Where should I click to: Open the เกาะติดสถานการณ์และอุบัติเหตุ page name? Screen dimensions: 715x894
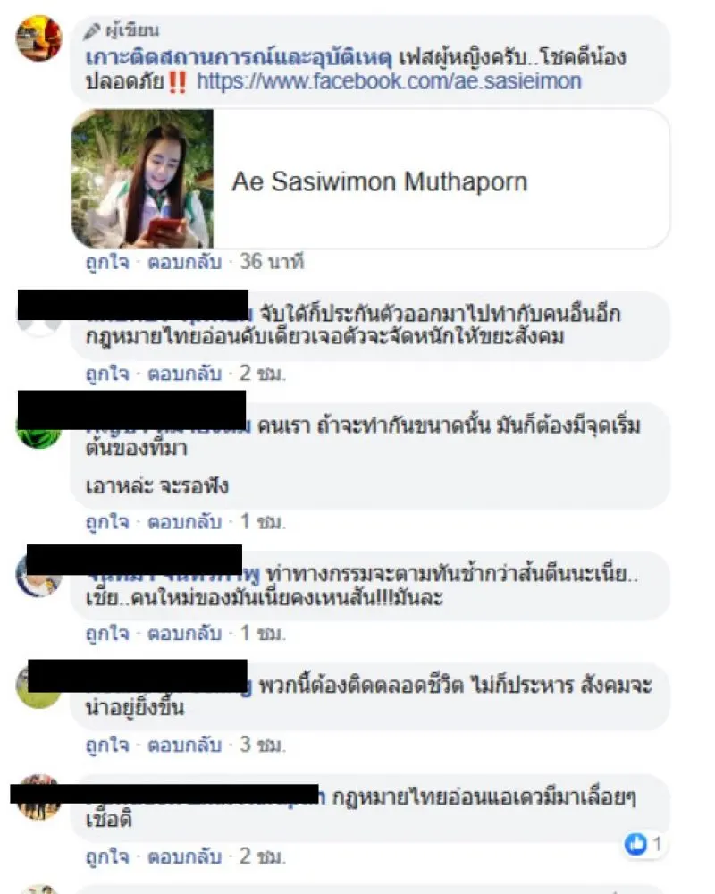239,57
